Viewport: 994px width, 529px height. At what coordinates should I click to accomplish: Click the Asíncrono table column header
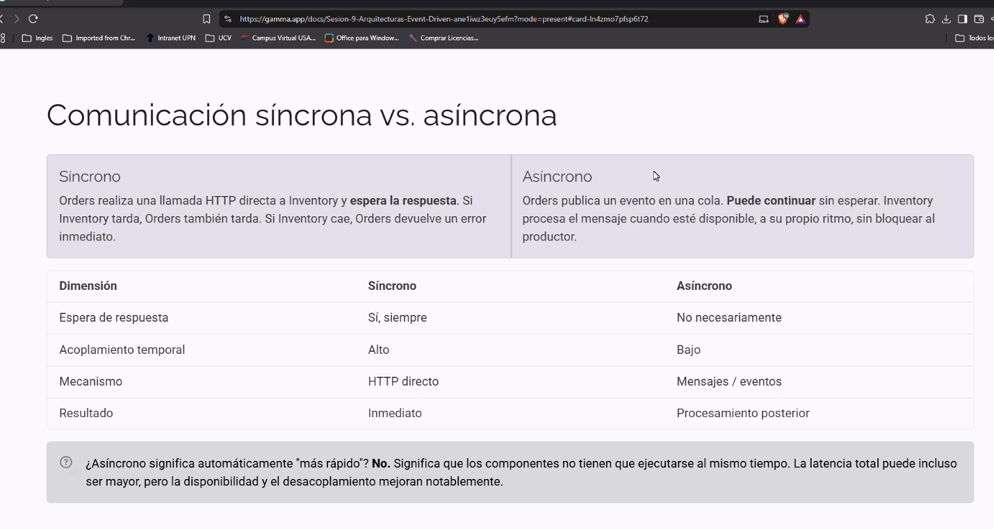pos(704,286)
